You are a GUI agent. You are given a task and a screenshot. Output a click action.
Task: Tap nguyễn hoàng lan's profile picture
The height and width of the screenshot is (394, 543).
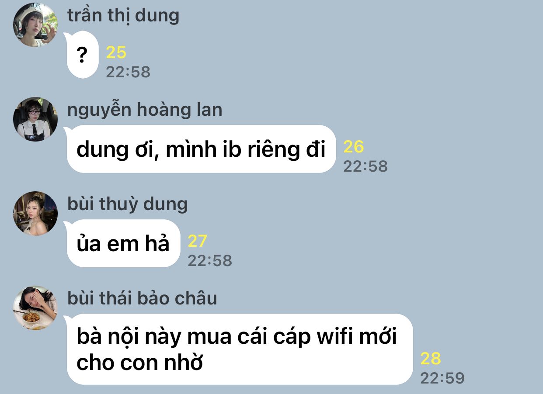click(x=35, y=119)
